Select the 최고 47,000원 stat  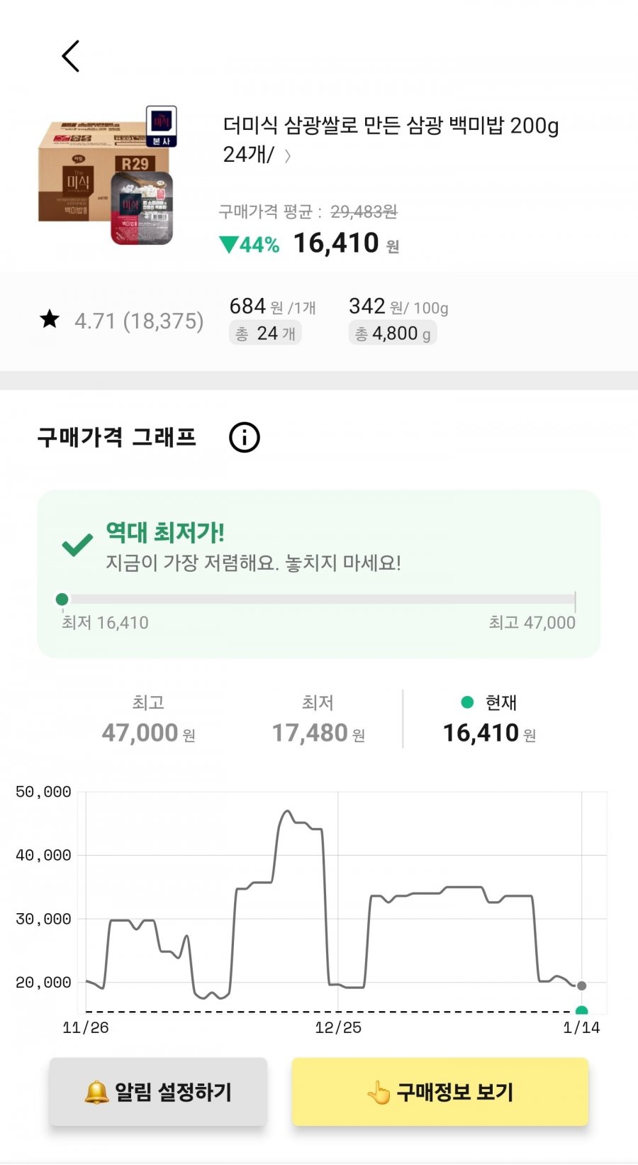pos(148,719)
